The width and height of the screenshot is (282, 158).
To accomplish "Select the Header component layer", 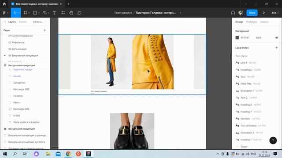I will pos(17,76).
